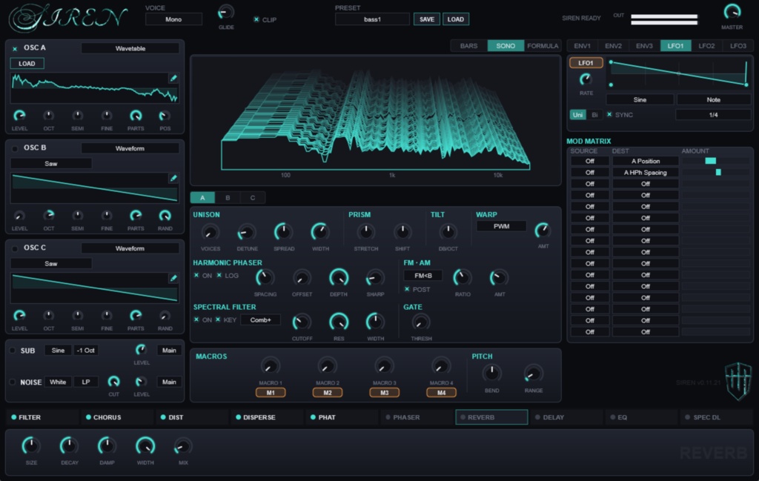759x481 pixels.
Task: Click the Tilt dB/Oct knob
Action: pyautogui.click(x=448, y=233)
